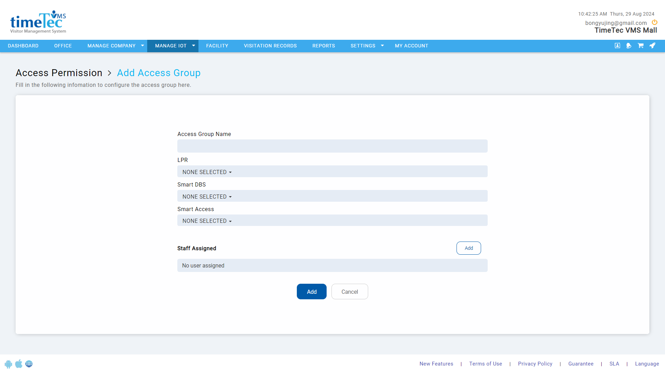Click the web globe icon
Screen dimensions: 665x373
point(29,364)
